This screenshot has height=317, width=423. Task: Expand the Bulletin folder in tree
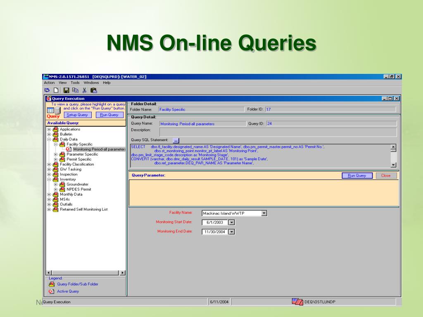pyautogui.click(x=49, y=134)
